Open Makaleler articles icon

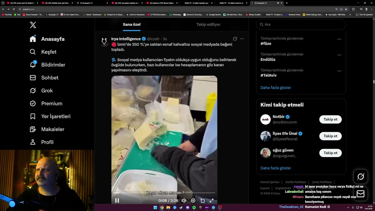click(33, 129)
